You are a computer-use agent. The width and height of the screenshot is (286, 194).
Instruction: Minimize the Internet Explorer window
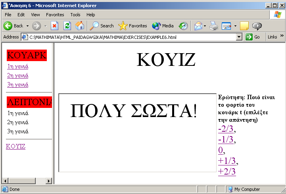click(x=268, y=6)
